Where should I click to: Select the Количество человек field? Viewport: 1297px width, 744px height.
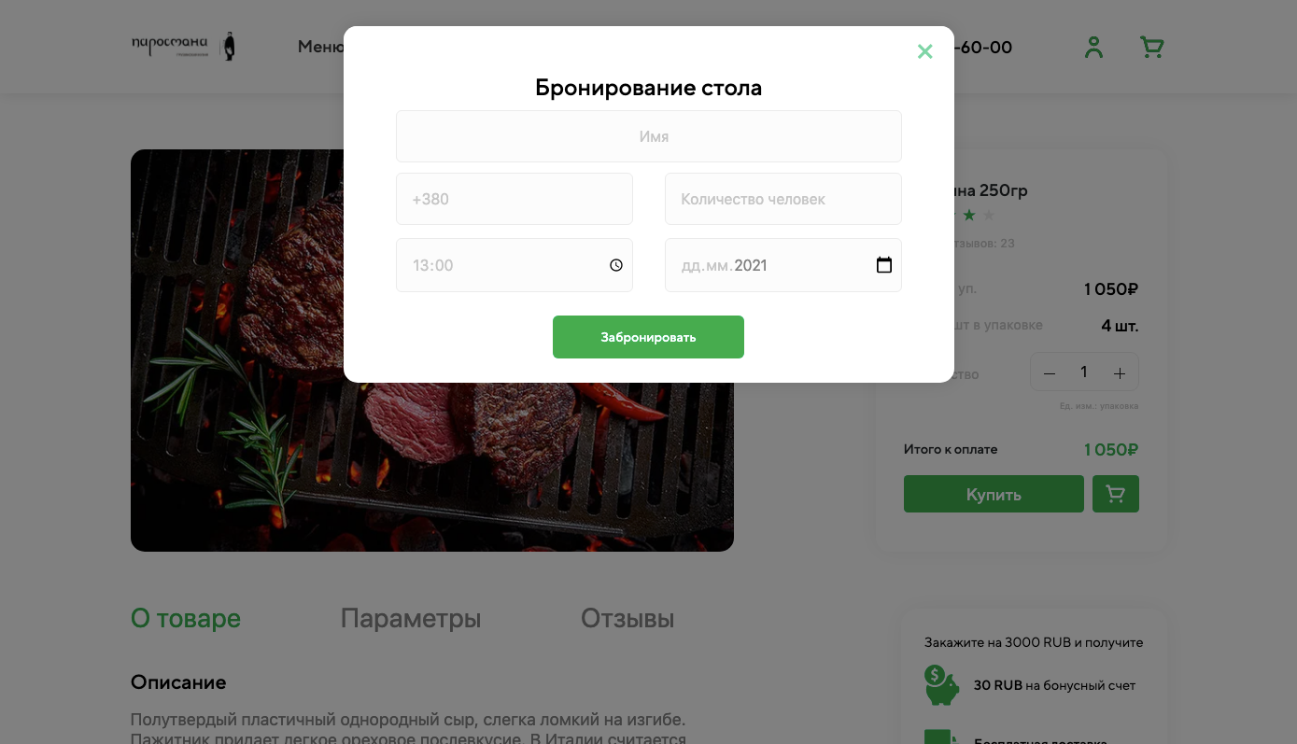(x=783, y=199)
